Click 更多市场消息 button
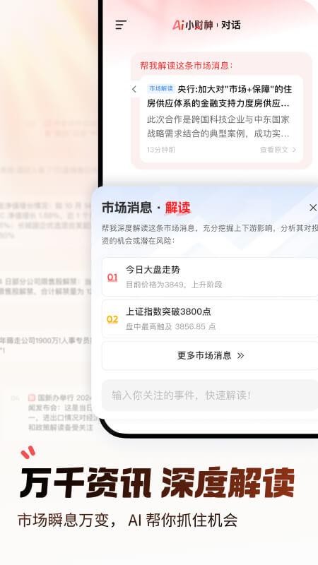The image size is (318, 565). tap(210, 356)
